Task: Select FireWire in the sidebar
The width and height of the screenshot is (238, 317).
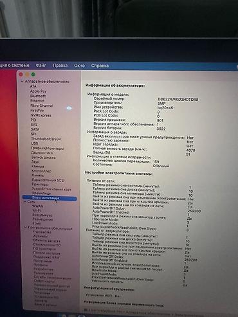Action: [37, 111]
